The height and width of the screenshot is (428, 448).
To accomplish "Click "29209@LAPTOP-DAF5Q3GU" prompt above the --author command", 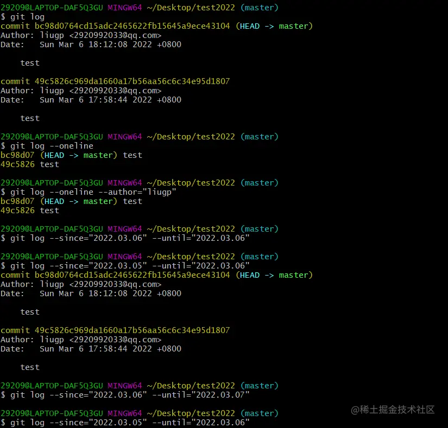I will [x=52, y=183].
